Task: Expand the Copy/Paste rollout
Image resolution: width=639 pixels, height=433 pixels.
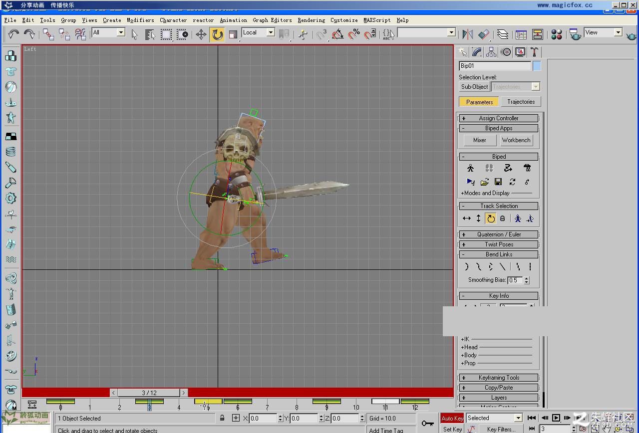Action: coord(498,388)
